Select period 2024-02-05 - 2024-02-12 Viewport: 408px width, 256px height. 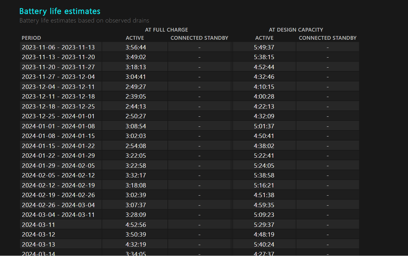(x=58, y=175)
